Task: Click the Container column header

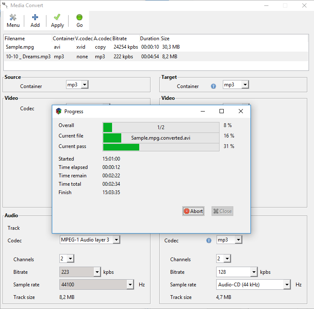Action: (x=63, y=38)
